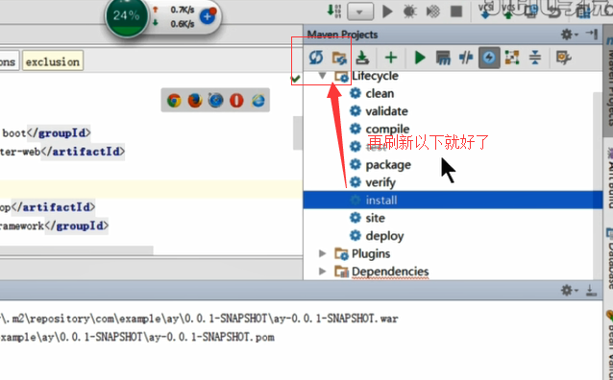Viewport: 613px width, 380px height.
Task: Click the exclusion breadcrumb tag
Action: point(53,61)
